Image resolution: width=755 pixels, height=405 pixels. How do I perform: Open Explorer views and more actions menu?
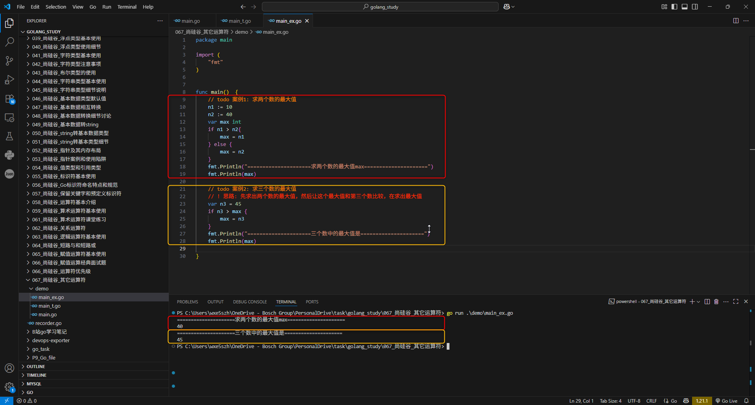point(160,21)
